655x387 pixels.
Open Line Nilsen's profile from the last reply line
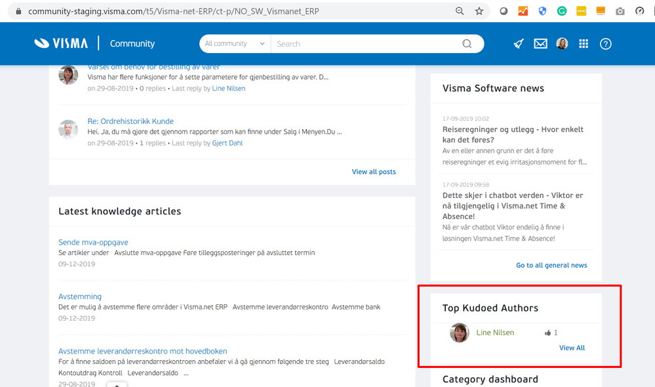[x=229, y=89]
